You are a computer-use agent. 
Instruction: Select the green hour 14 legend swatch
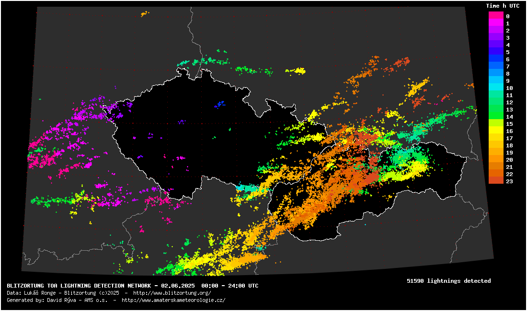point(496,117)
